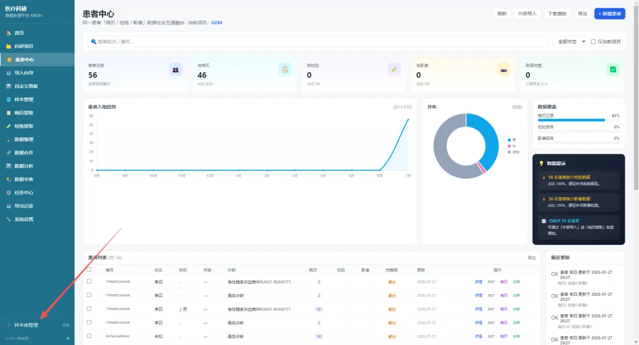This screenshot has height=345, width=639.
Task: Select the 病历提取 clipboard icon
Action: point(8,113)
